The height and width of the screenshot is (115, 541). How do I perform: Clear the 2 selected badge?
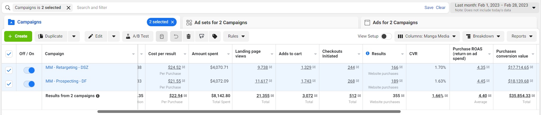coord(172,22)
